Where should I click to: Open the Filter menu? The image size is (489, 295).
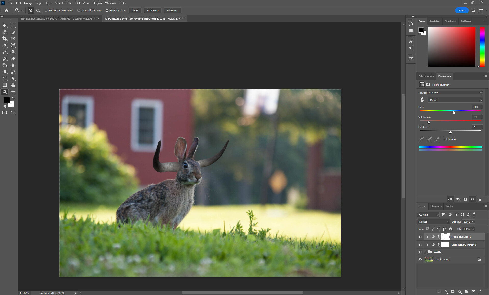(69, 3)
